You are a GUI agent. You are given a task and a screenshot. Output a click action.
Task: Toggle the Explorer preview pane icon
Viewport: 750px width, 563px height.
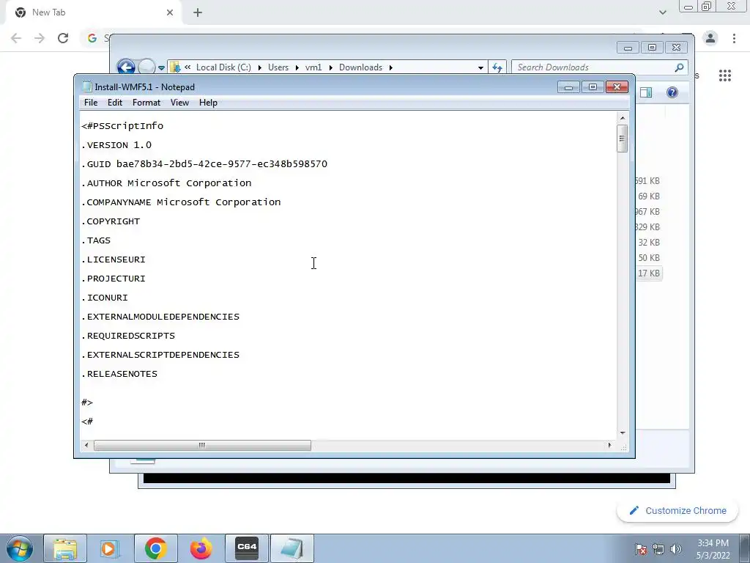646,92
